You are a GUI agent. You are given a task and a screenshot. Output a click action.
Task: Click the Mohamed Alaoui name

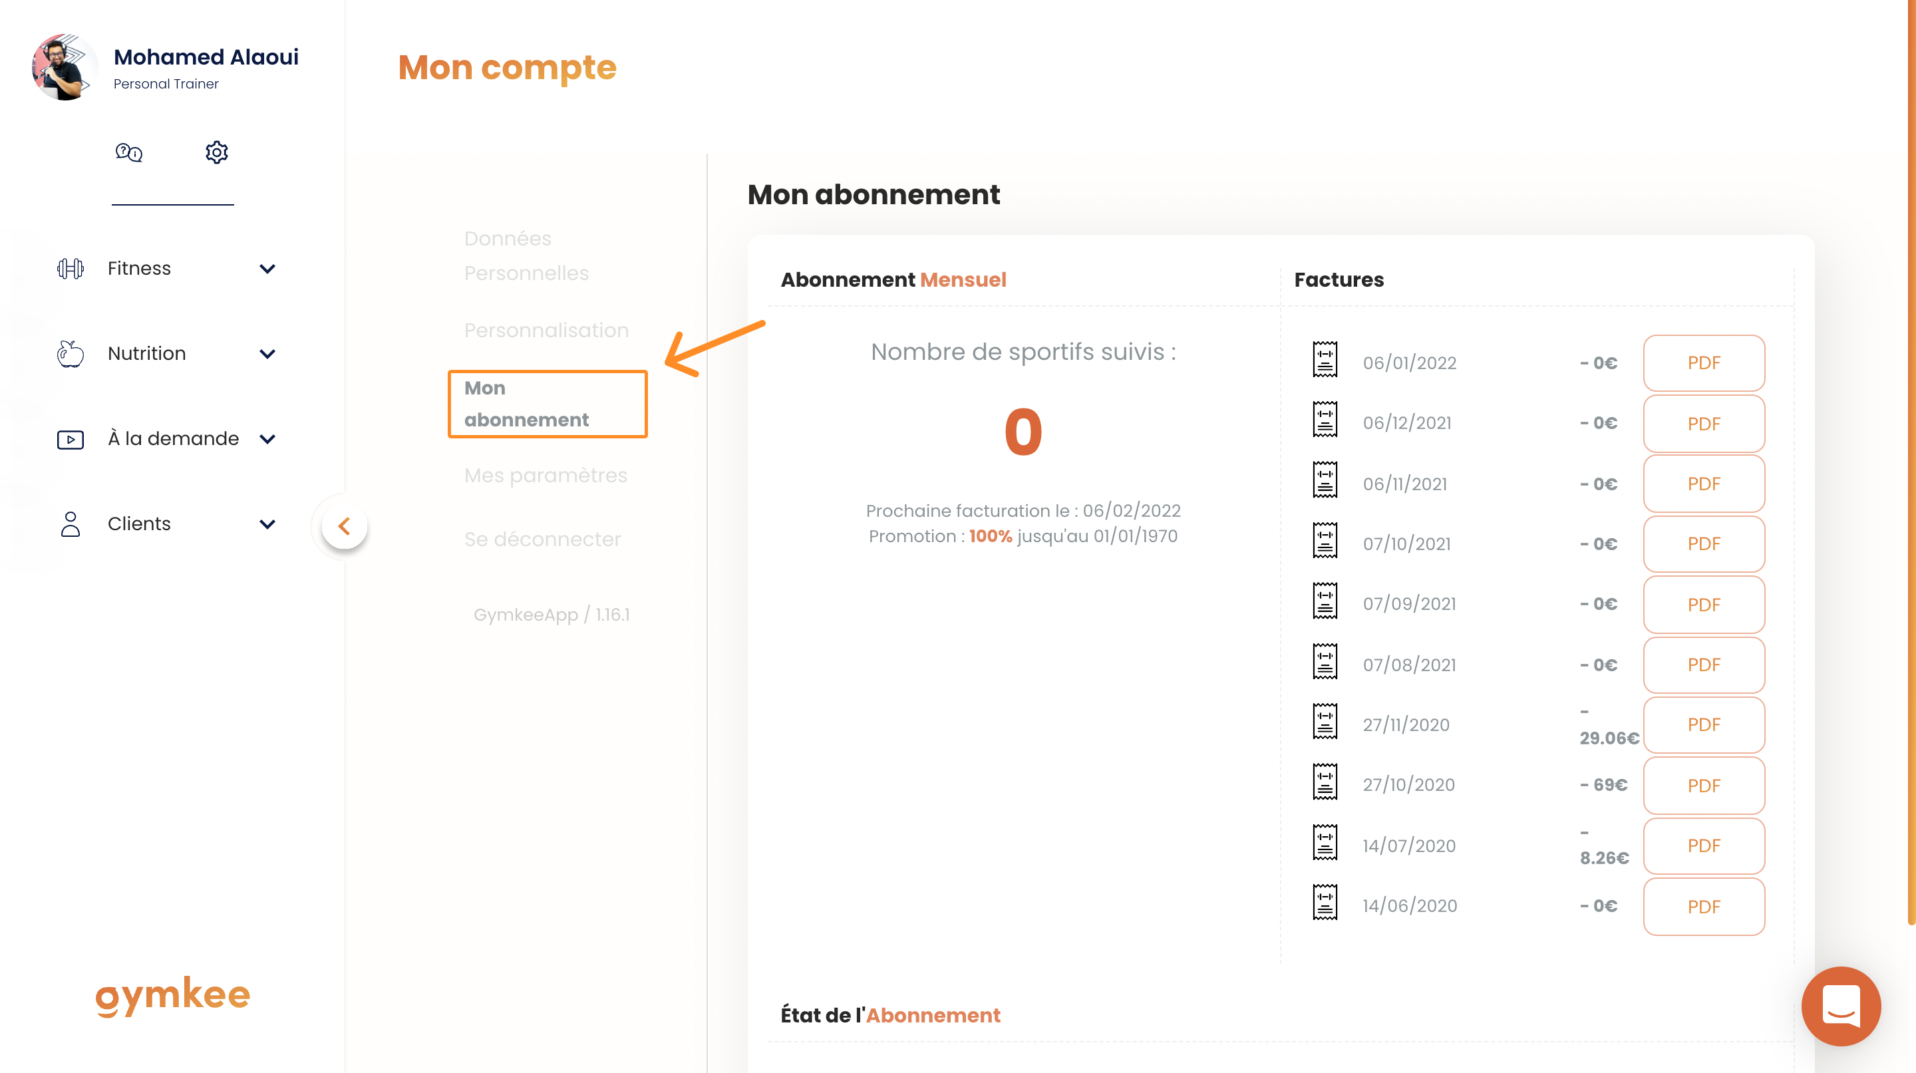pyautogui.click(x=206, y=57)
